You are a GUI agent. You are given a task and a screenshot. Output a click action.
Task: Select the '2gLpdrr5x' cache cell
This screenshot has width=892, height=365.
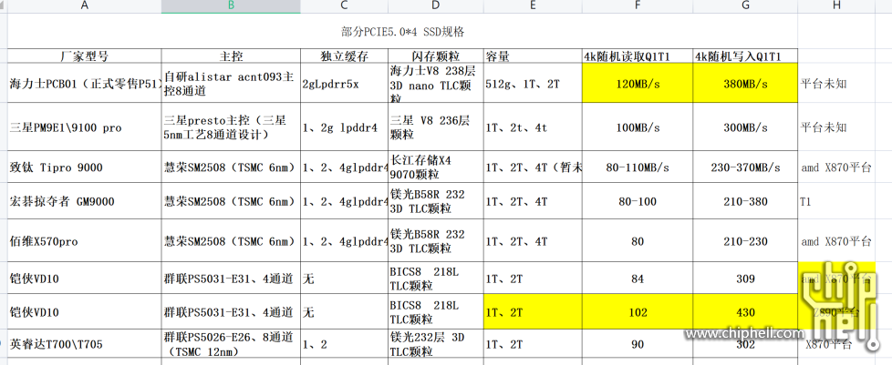(344, 83)
